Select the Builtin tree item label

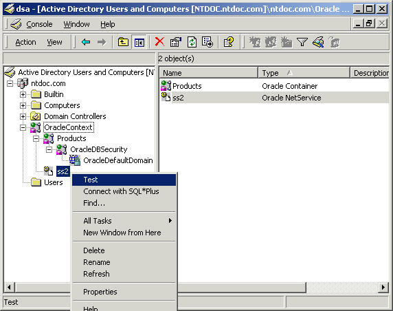54,94
